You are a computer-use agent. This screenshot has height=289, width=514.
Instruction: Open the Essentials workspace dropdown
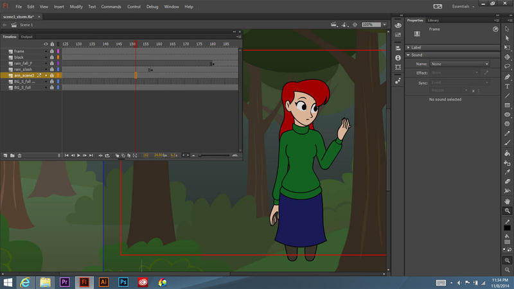click(463, 6)
